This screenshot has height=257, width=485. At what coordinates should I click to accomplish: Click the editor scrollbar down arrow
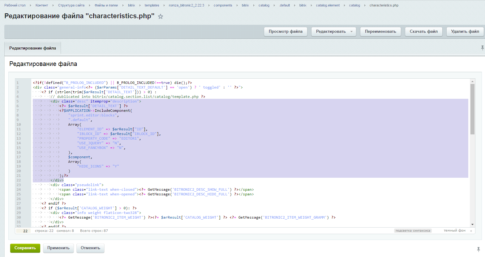point(472,224)
